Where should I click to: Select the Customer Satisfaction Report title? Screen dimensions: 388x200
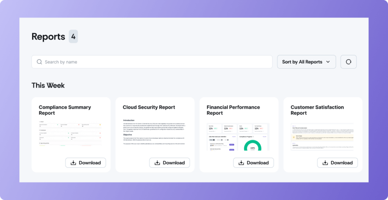[x=317, y=110]
